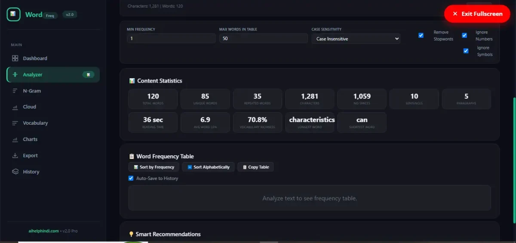Click the Cloud bar-chart icon
The height and width of the screenshot is (243, 516).
15,107
